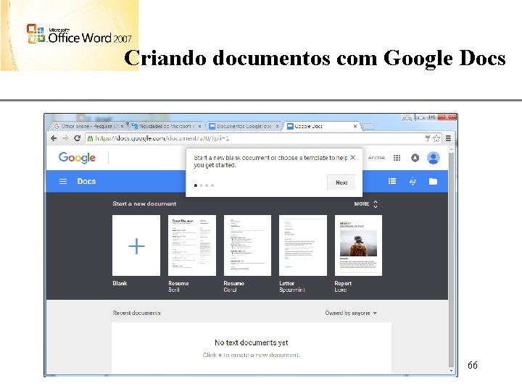Create a Blank document thumbnail
522x391 pixels.
136,245
